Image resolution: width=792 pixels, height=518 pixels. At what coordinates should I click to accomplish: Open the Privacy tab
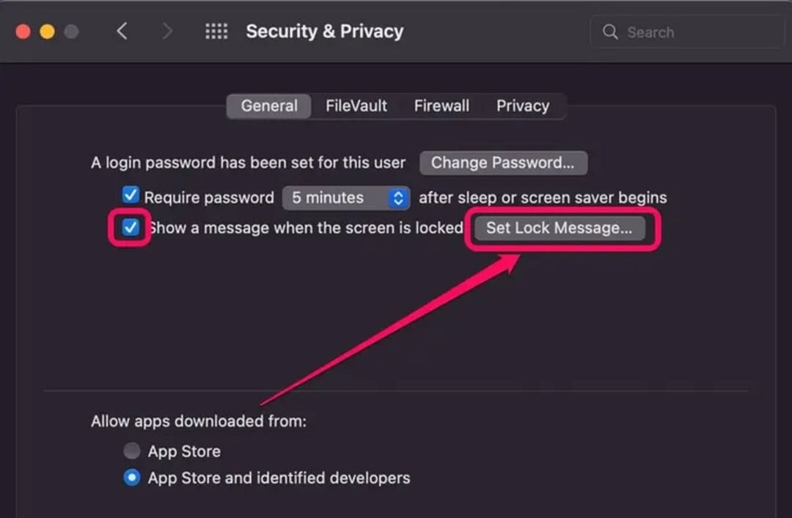point(523,106)
